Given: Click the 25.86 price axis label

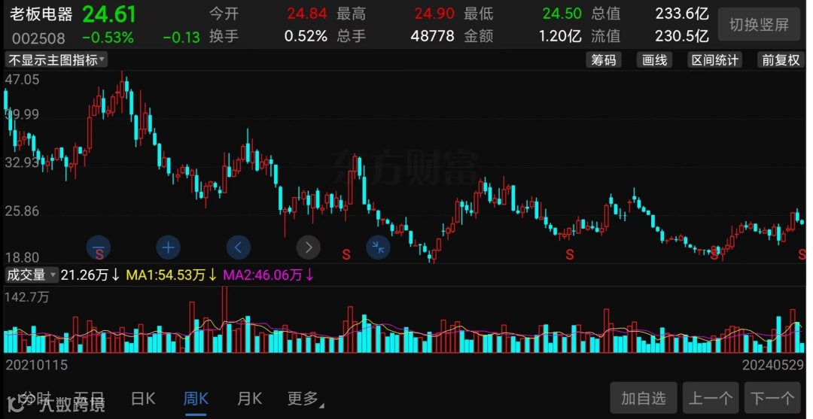Looking at the screenshot, I should pyautogui.click(x=23, y=211).
